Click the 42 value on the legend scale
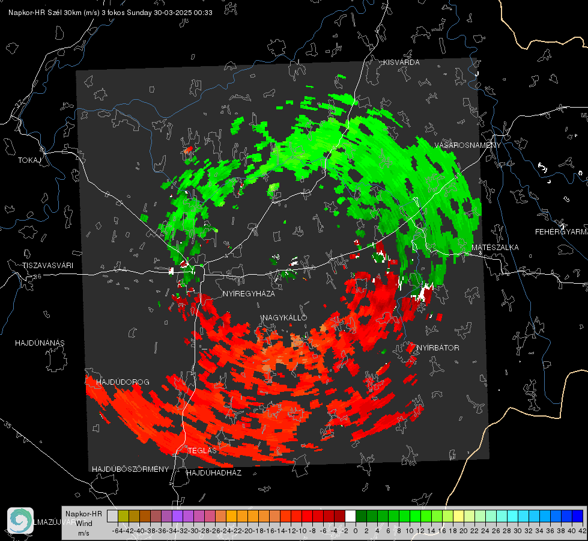This screenshot has width=588, height=541. click(x=582, y=531)
